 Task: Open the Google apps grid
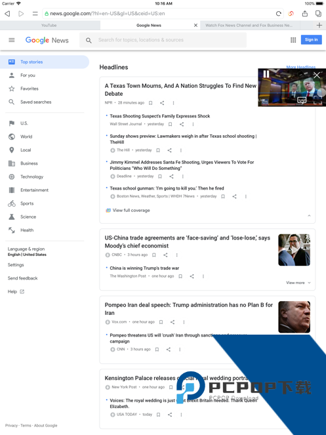pyautogui.click(x=293, y=40)
